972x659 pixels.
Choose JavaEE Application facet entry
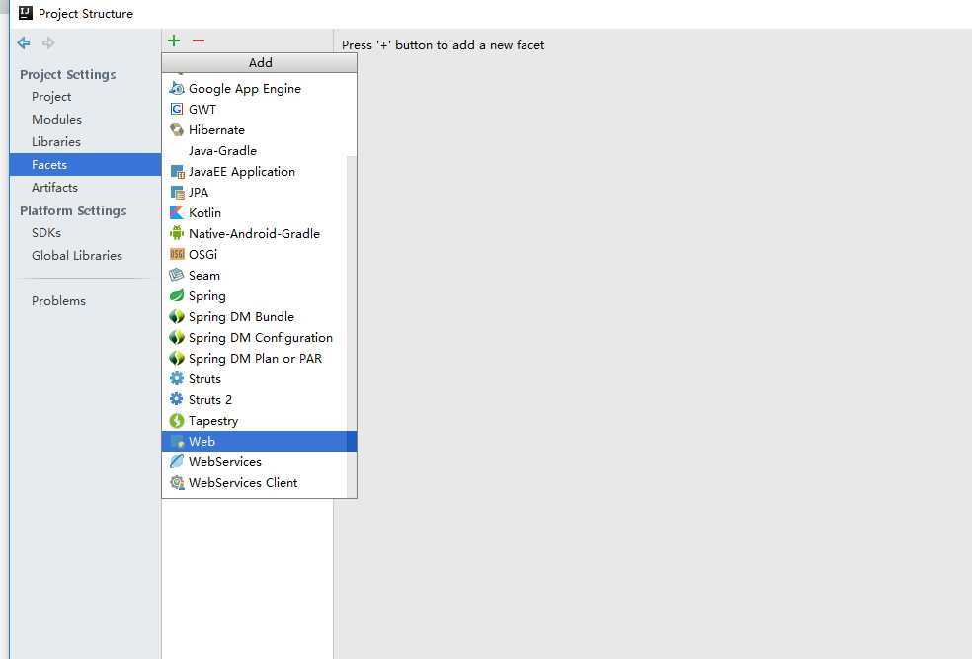tap(259, 172)
